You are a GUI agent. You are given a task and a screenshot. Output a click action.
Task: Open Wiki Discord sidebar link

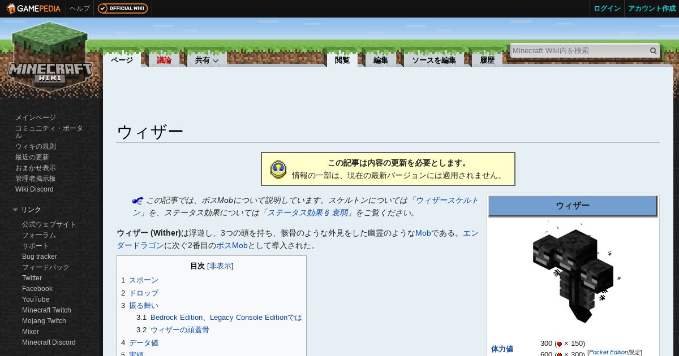click(x=35, y=189)
